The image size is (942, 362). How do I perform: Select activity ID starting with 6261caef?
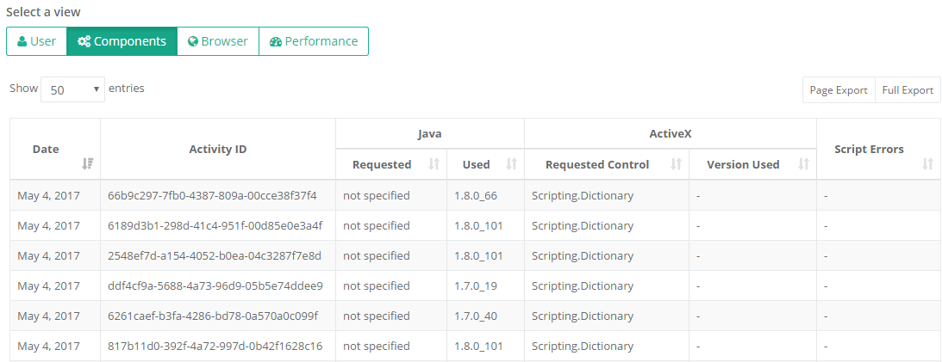click(x=212, y=316)
